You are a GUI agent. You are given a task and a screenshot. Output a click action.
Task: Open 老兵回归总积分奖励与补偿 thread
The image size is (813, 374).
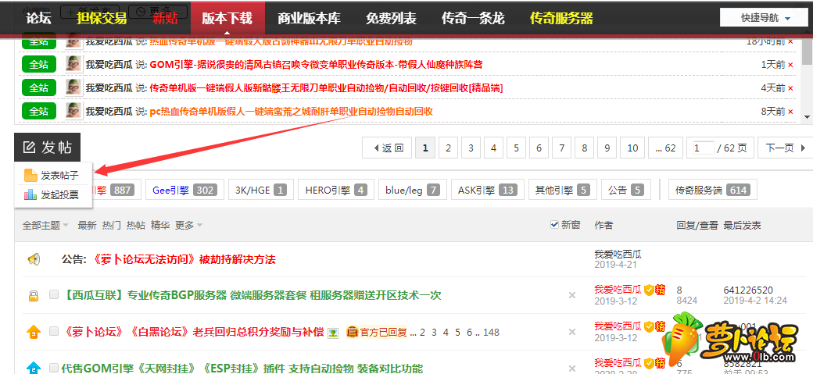point(192,332)
